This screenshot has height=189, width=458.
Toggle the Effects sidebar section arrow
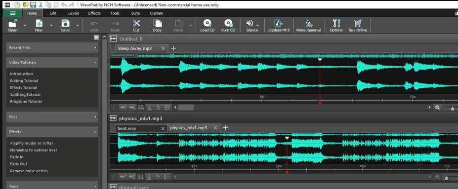[95, 132]
